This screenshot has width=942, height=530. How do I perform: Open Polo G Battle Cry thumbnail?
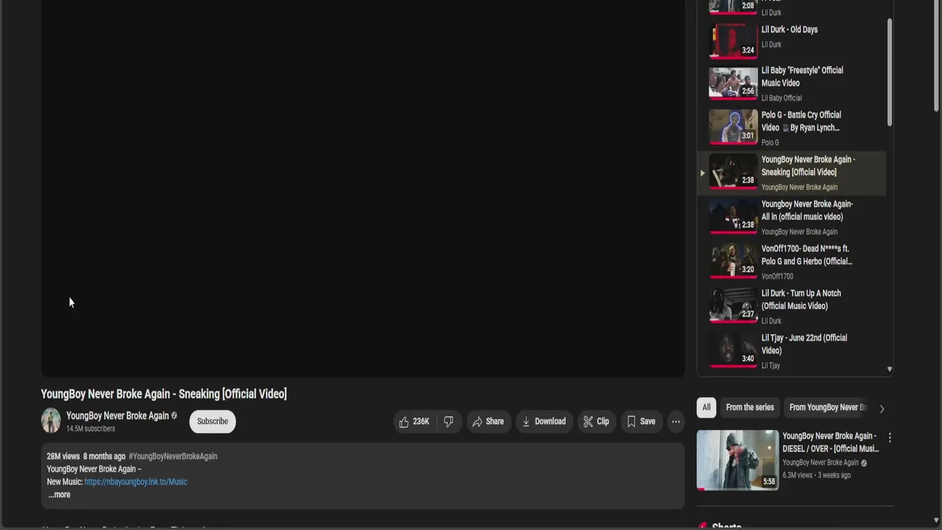(733, 127)
